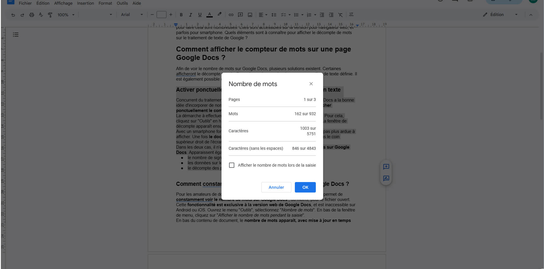Screen dimensions: 544x269
Task: Click the Annuler button
Action: (276, 187)
